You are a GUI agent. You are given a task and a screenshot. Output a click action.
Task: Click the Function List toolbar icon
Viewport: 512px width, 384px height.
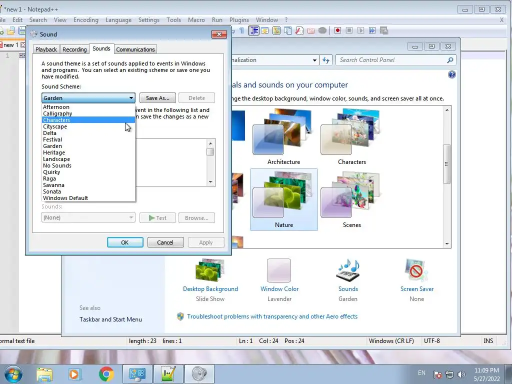coord(299,30)
